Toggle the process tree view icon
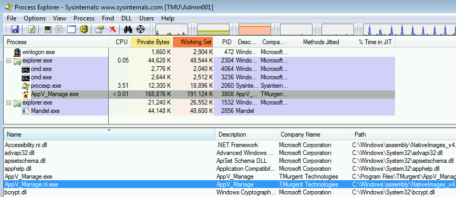Viewport: 456px width, 197px height. [59, 29]
